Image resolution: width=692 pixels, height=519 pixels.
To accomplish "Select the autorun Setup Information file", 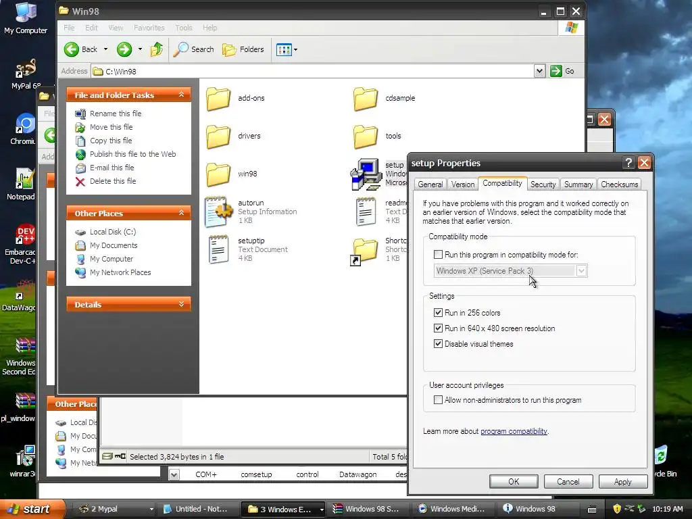I will [218, 212].
